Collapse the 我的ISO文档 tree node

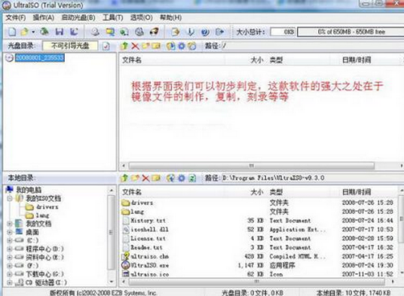10,198
